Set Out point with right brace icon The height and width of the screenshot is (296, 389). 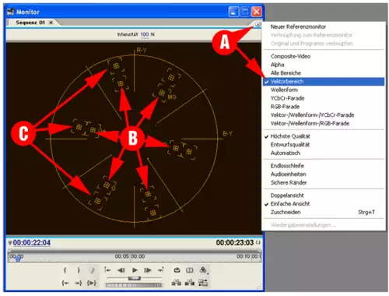(x=79, y=270)
